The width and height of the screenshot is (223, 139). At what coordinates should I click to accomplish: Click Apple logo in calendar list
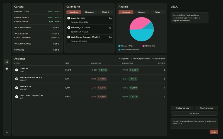[x=69, y=18]
